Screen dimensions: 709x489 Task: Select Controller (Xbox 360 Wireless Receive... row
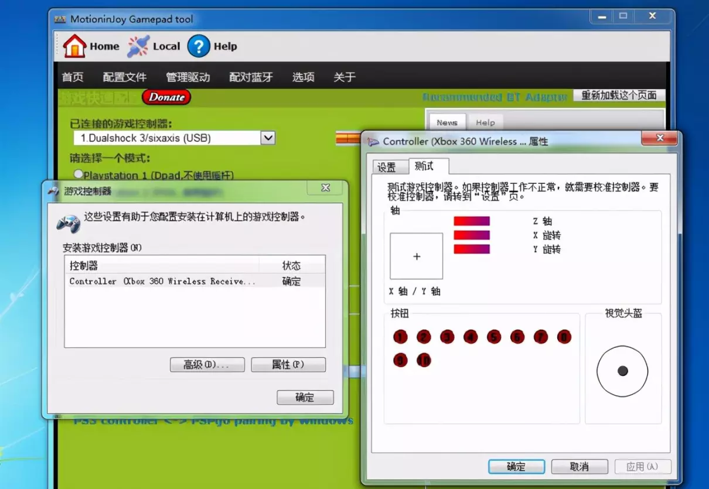[x=195, y=281]
